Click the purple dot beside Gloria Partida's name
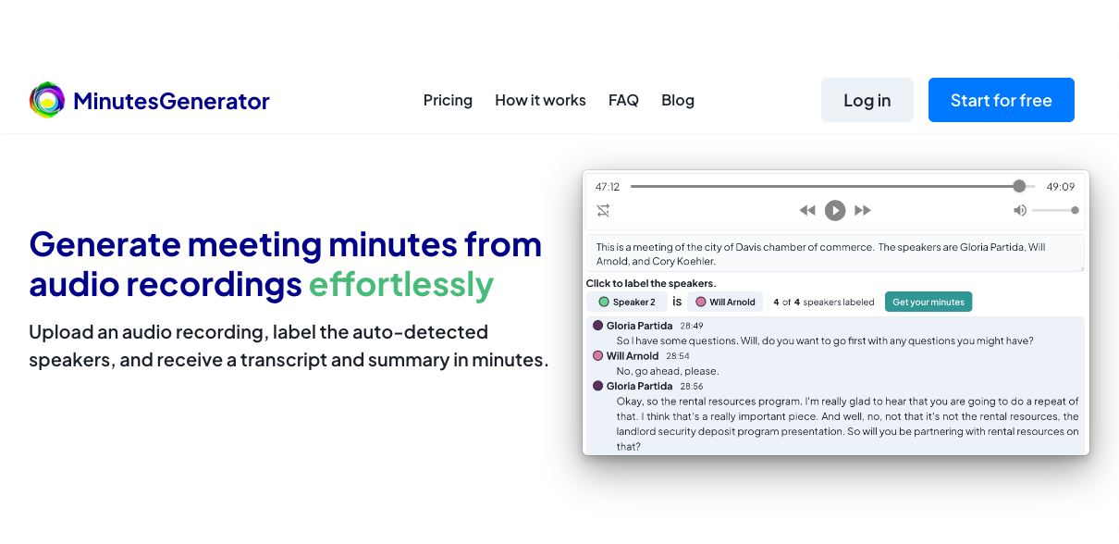Viewport: 1119px width, 544px height. coord(596,325)
